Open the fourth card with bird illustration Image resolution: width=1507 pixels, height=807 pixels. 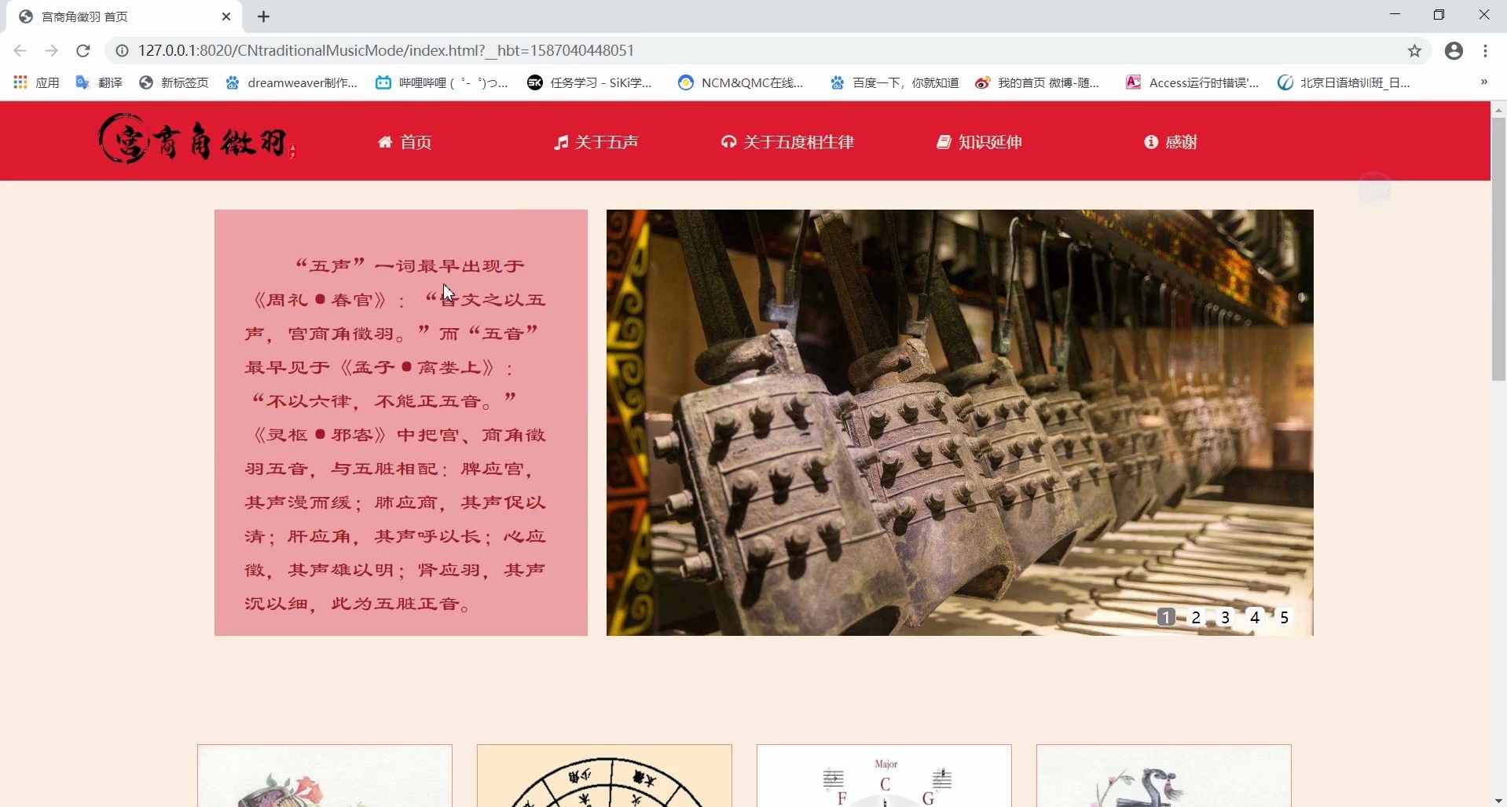click(1164, 776)
